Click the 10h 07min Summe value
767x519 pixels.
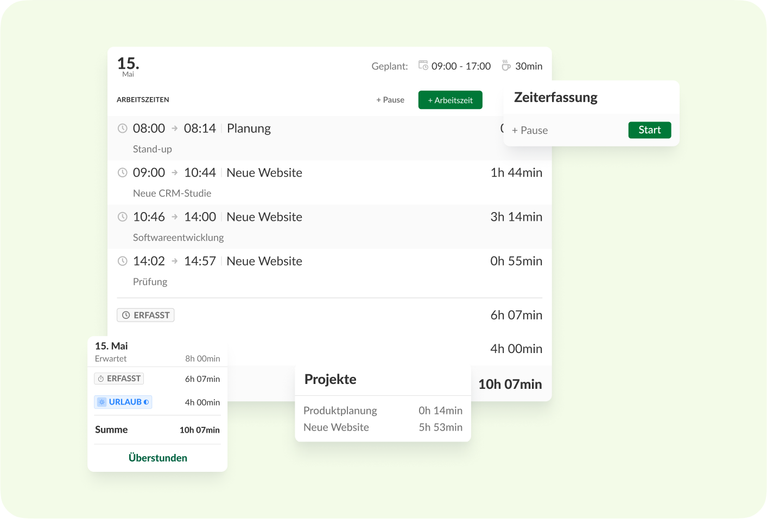200,430
